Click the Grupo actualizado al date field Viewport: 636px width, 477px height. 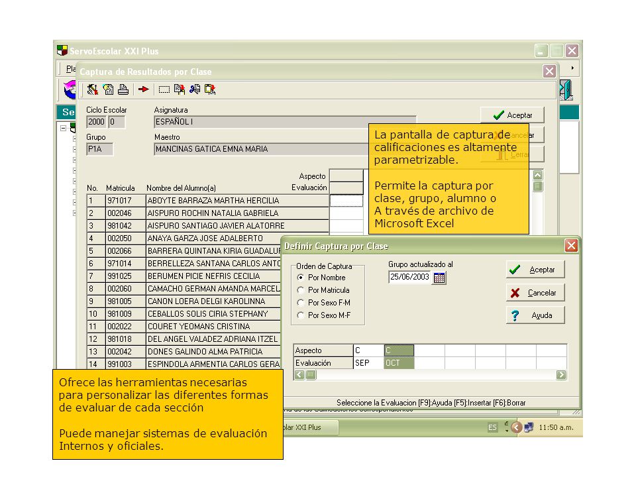point(409,277)
